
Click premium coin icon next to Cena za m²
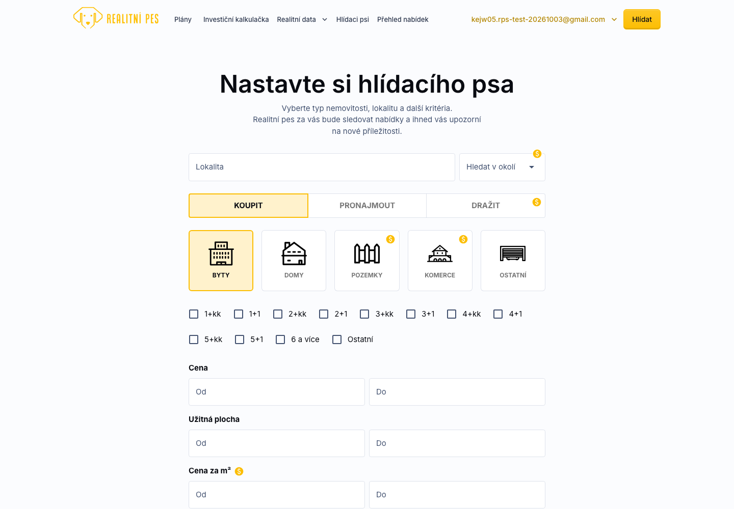point(239,471)
